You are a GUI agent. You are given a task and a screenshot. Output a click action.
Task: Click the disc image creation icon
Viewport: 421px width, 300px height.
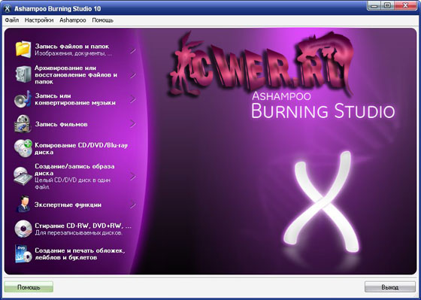coord(23,176)
